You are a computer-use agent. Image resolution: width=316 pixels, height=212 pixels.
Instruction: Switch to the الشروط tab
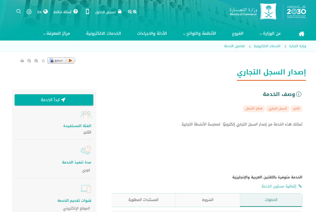(x=208, y=200)
